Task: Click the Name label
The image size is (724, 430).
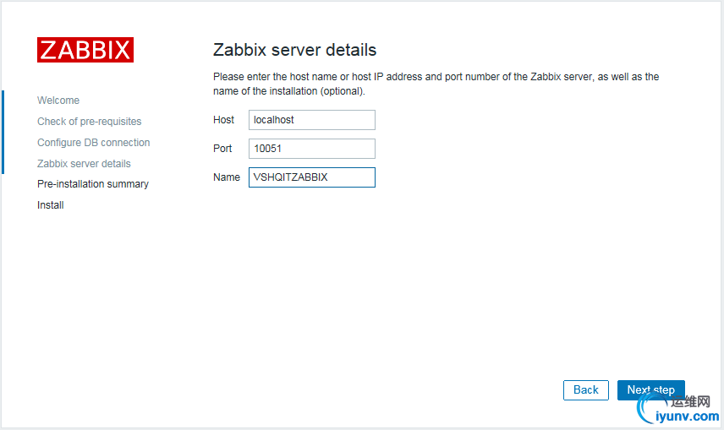Action: point(226,177)
